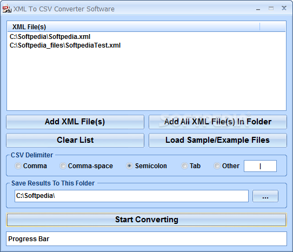Maximize the XML To CSV Converter window
The width and height of the screenshot is (293, 252).
click(x=271, y=9)
